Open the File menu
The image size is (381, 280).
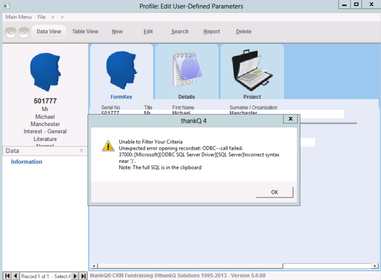pos(41,17)
